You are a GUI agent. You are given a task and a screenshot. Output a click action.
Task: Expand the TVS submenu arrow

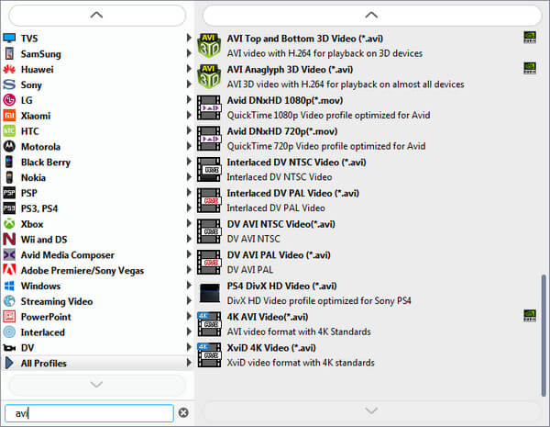click(189, 38)
